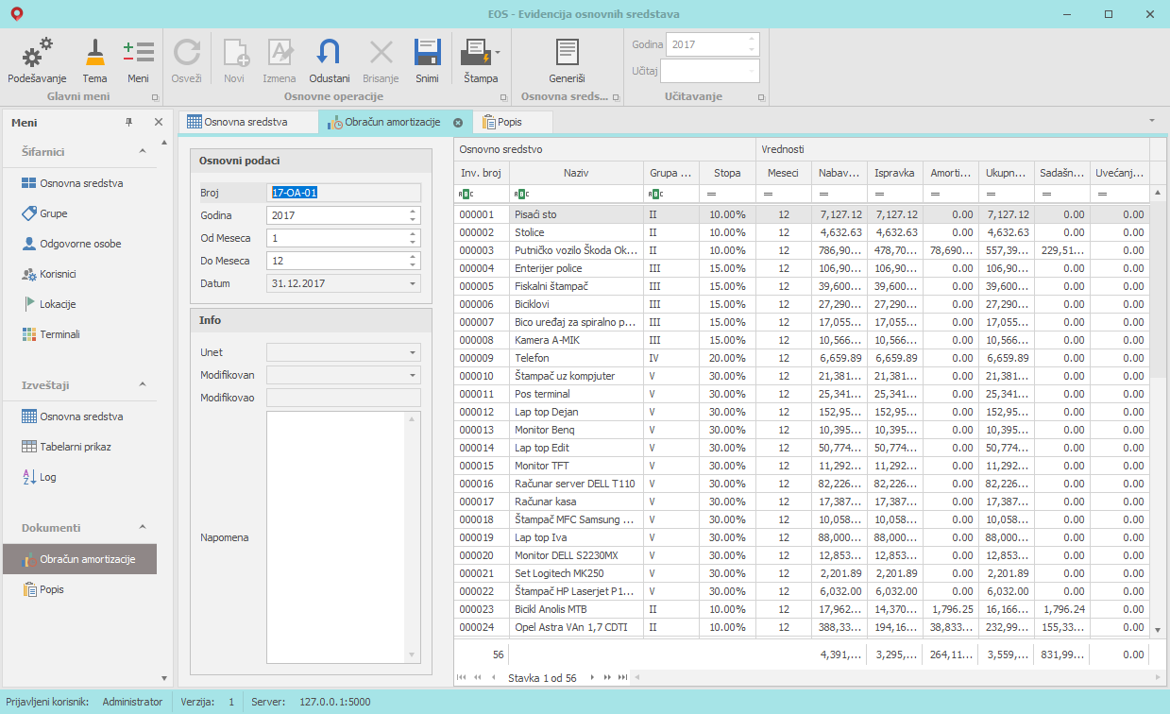
Task: Open the Datum date dropdown
Action: click(413, 283)
